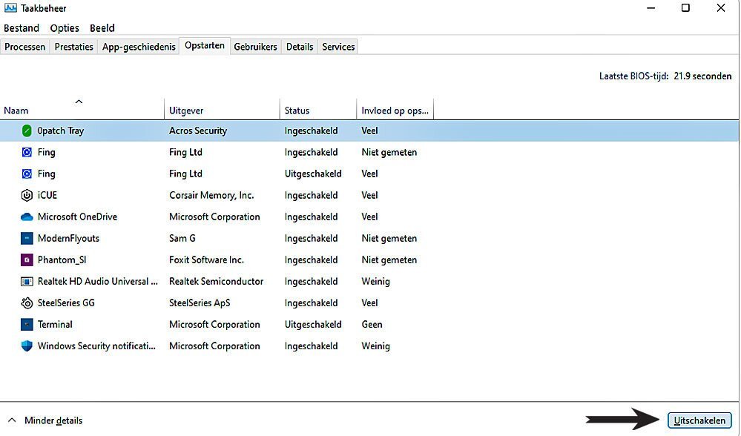Viewport: 741px width, 436px height.
Task: Click the Microsoft OneDrive cloud icon
Action: click(x=27, y=217)
